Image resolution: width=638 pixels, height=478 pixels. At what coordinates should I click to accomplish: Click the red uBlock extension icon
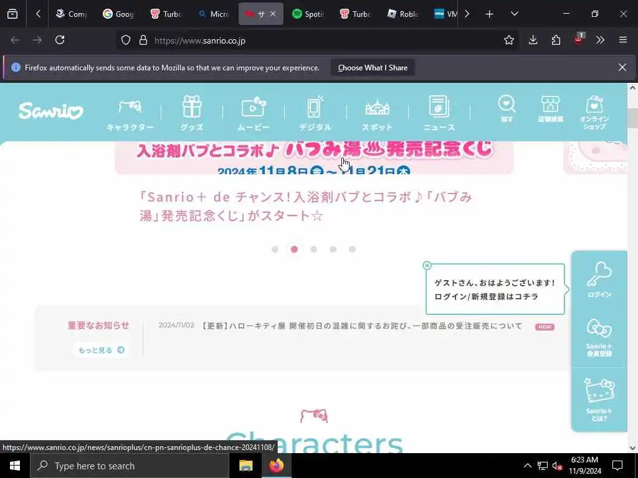579,39
